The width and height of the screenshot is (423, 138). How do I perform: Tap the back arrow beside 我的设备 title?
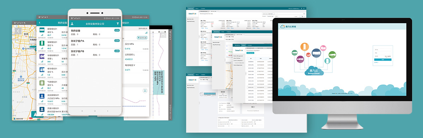(40, 23)
